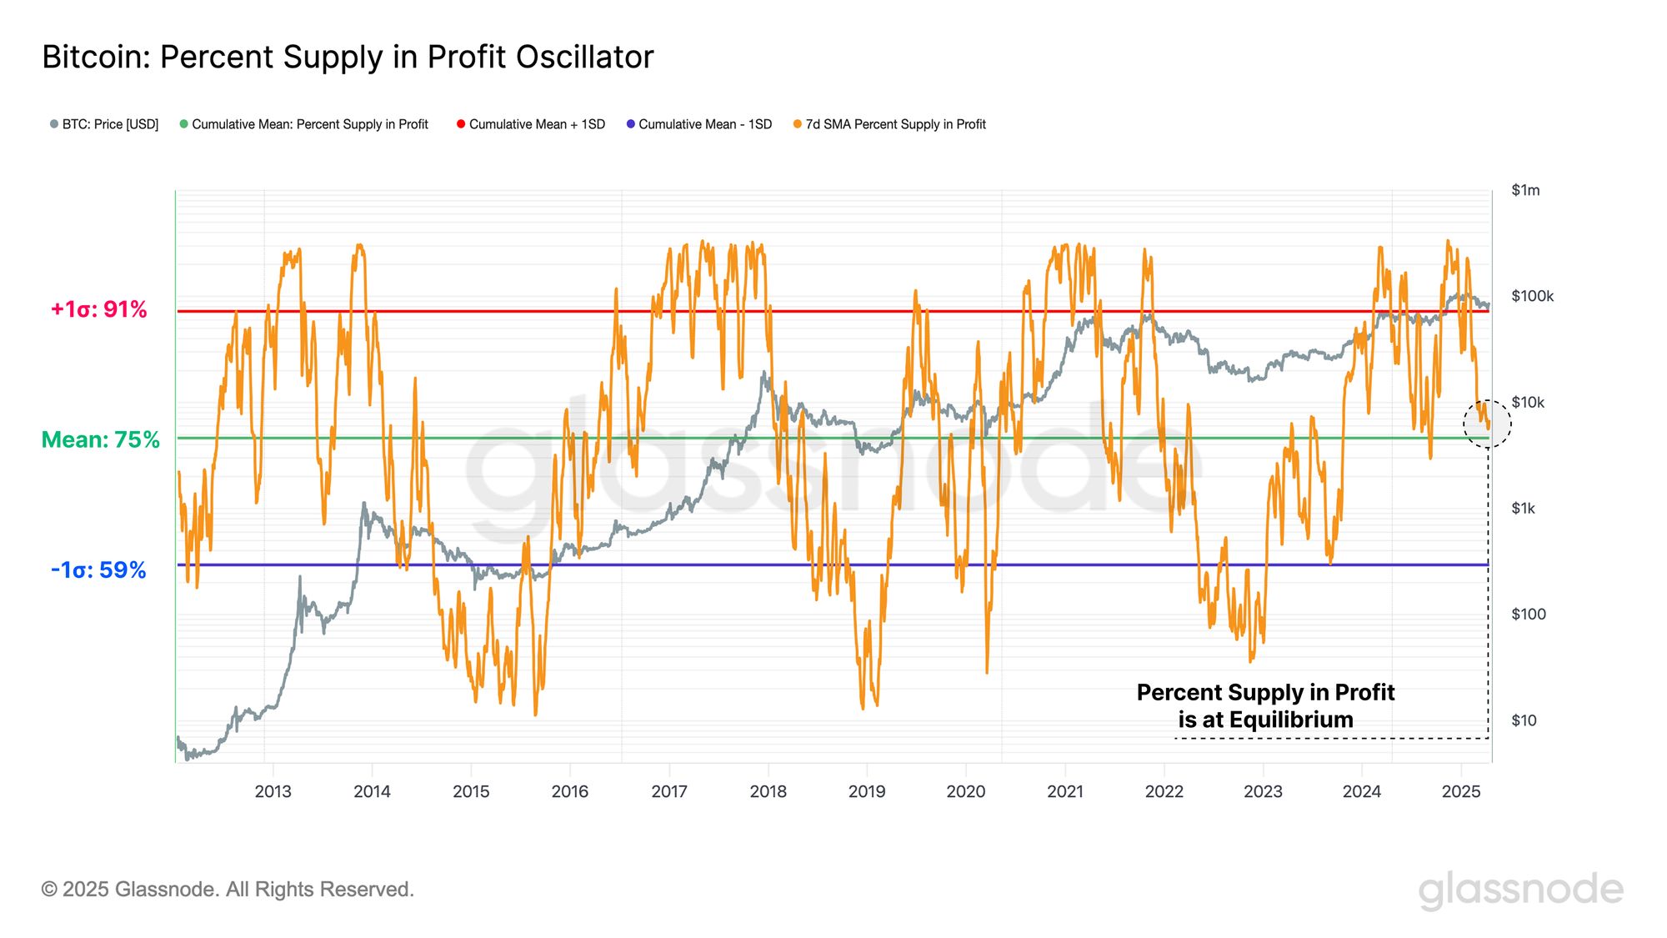Select the 2013 label on the time axis
Image resolution: width=1667 pixels, height=938 pixels.
[x=273, y=791]
